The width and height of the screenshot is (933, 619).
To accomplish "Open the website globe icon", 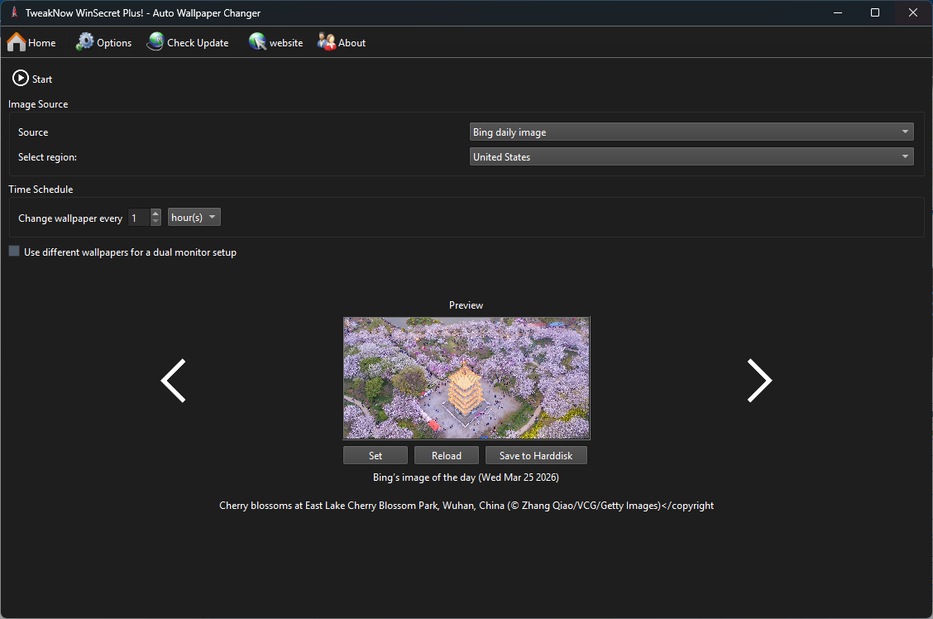I will click(258, 42).
